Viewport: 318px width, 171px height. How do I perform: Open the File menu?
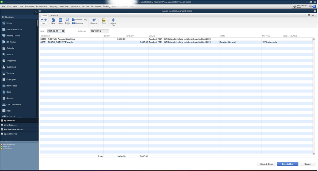(x=4, y=6)
